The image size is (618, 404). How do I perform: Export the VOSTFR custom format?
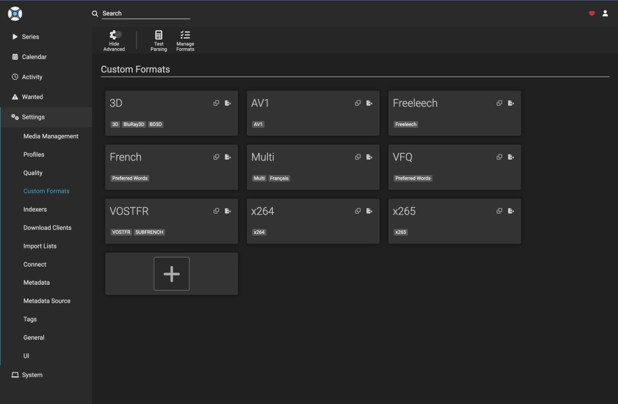point(228,211)
